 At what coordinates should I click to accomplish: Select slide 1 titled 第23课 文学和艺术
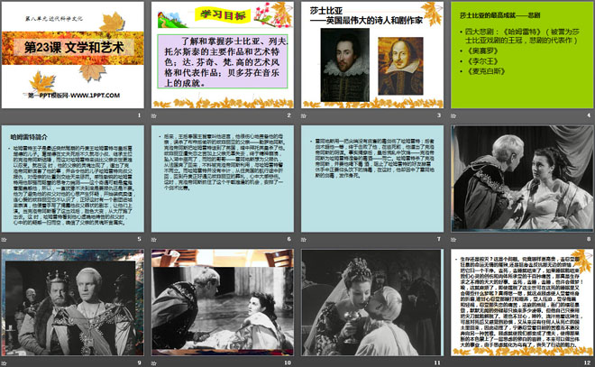(x=73, y=55)
